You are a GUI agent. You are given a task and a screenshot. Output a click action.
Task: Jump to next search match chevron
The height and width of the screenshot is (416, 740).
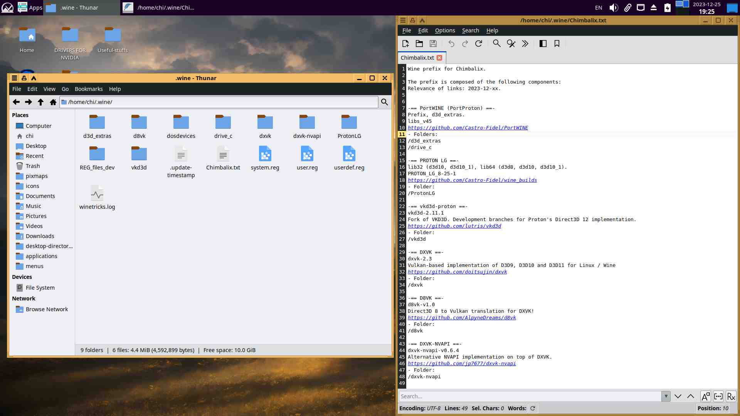(678, 396)
